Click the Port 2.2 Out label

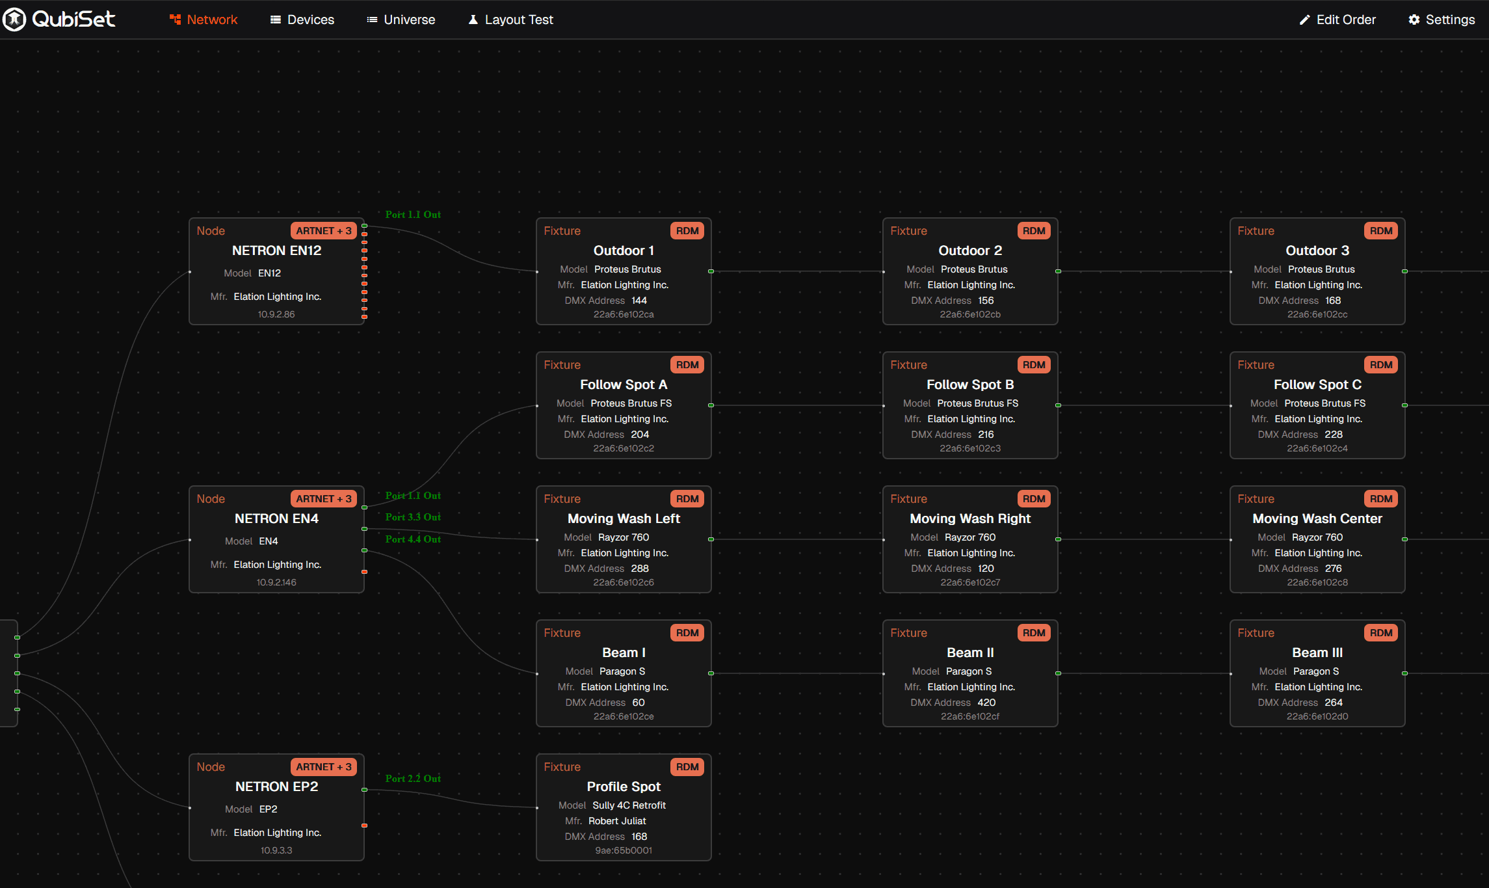413,779
